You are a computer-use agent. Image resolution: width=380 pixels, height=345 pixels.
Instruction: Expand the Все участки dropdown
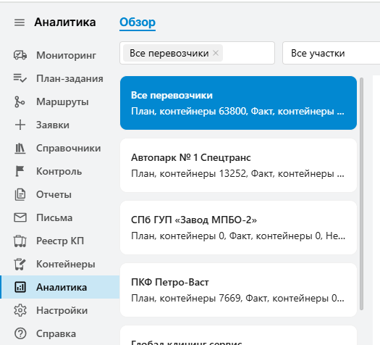click(331, 53)
